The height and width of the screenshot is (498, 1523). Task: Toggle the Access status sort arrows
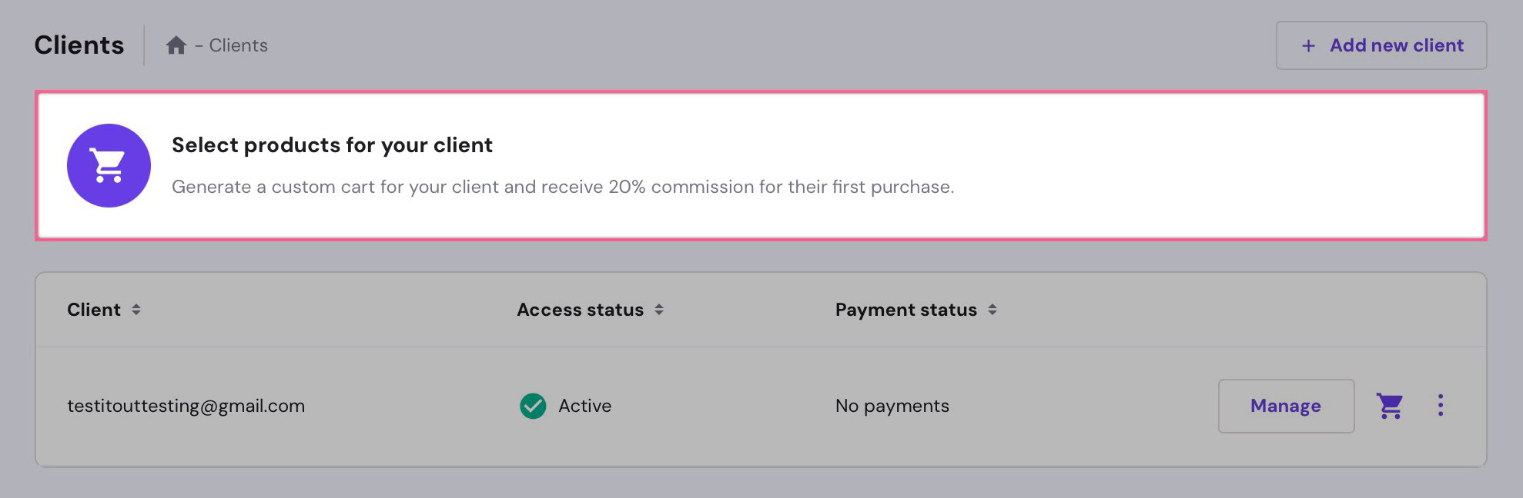pos(659,310)
